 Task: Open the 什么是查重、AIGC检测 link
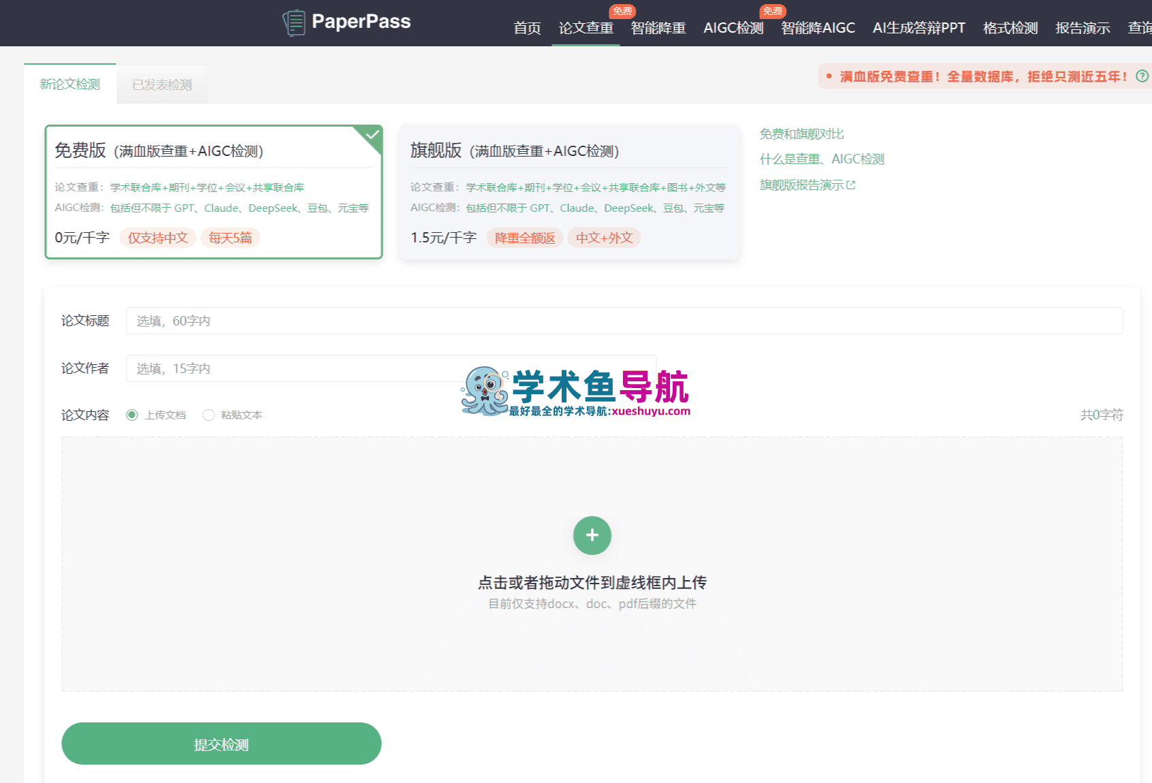click(x=821, y=159)
